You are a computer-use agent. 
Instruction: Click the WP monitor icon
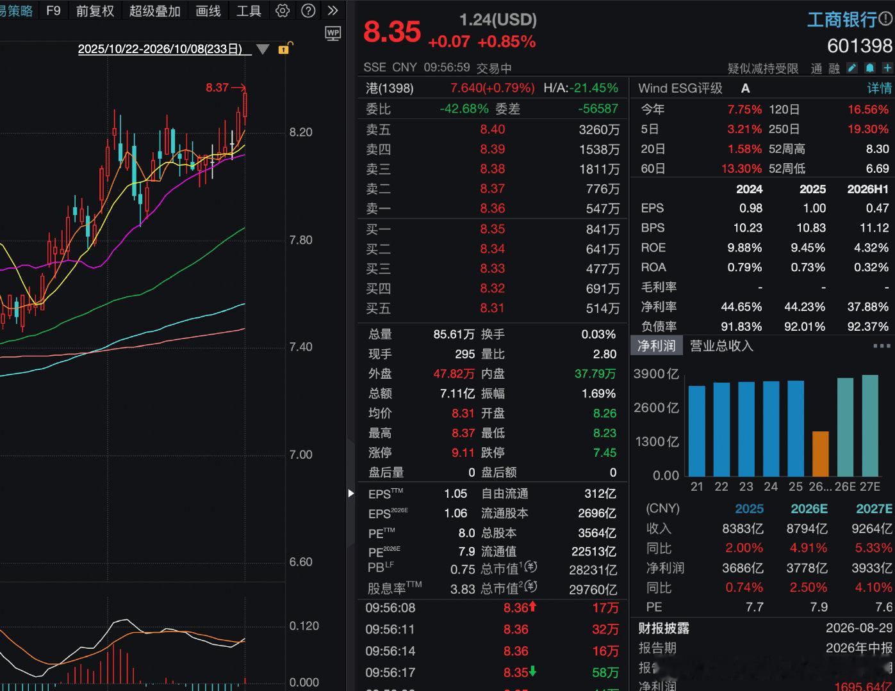click(333, 34)
